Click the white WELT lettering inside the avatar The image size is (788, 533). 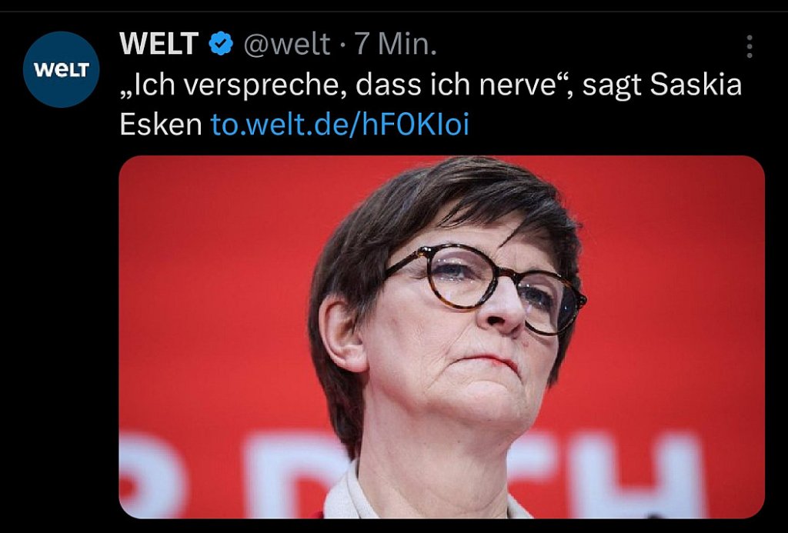coord(62,70)
